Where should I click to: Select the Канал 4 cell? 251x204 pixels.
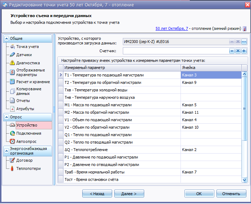(211, 120)
